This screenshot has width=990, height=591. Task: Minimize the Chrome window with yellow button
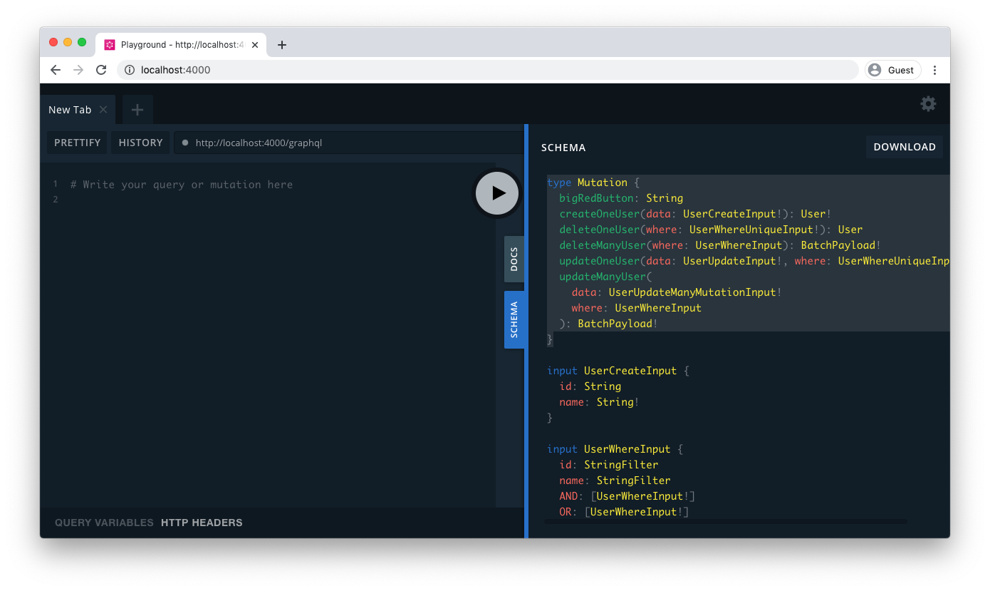click(68, 43)
